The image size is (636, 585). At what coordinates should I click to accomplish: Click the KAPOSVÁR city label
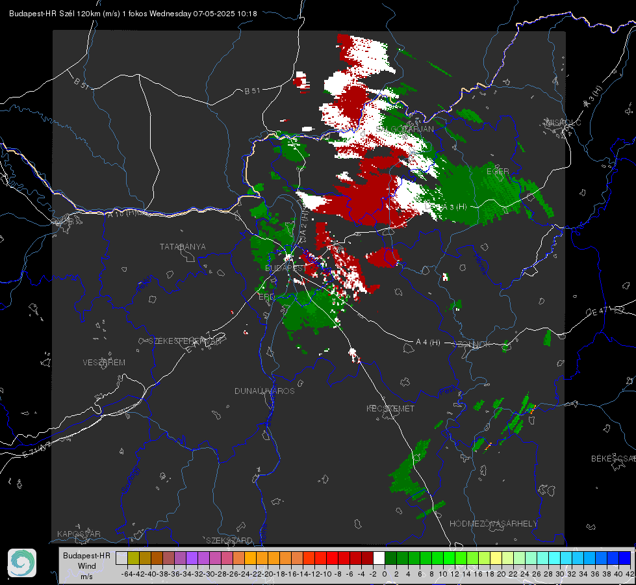click(79, 534)
